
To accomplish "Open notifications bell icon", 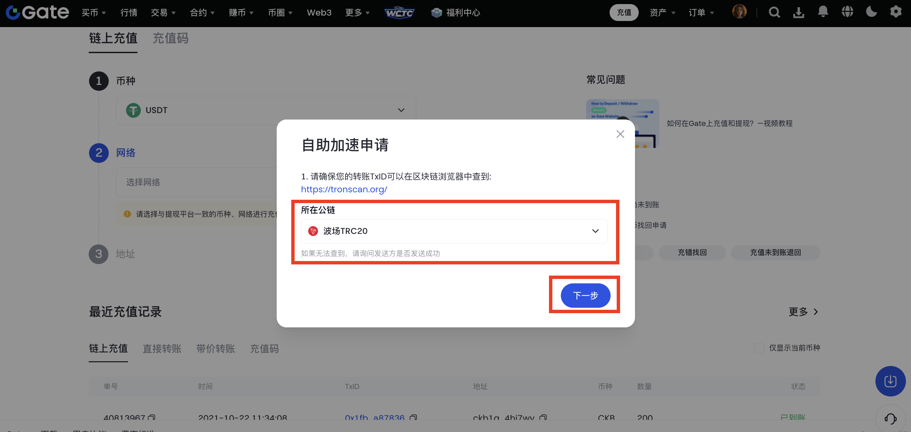I will click(x=823, y=12).
